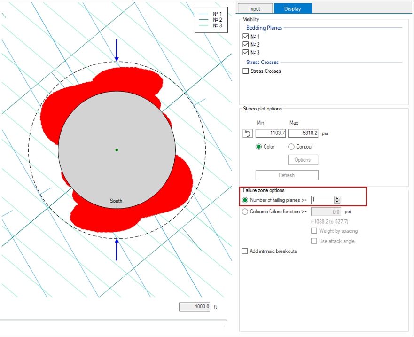
Task: Choose Coulomb failure function radio button
Action: click(x=245, y=212)
